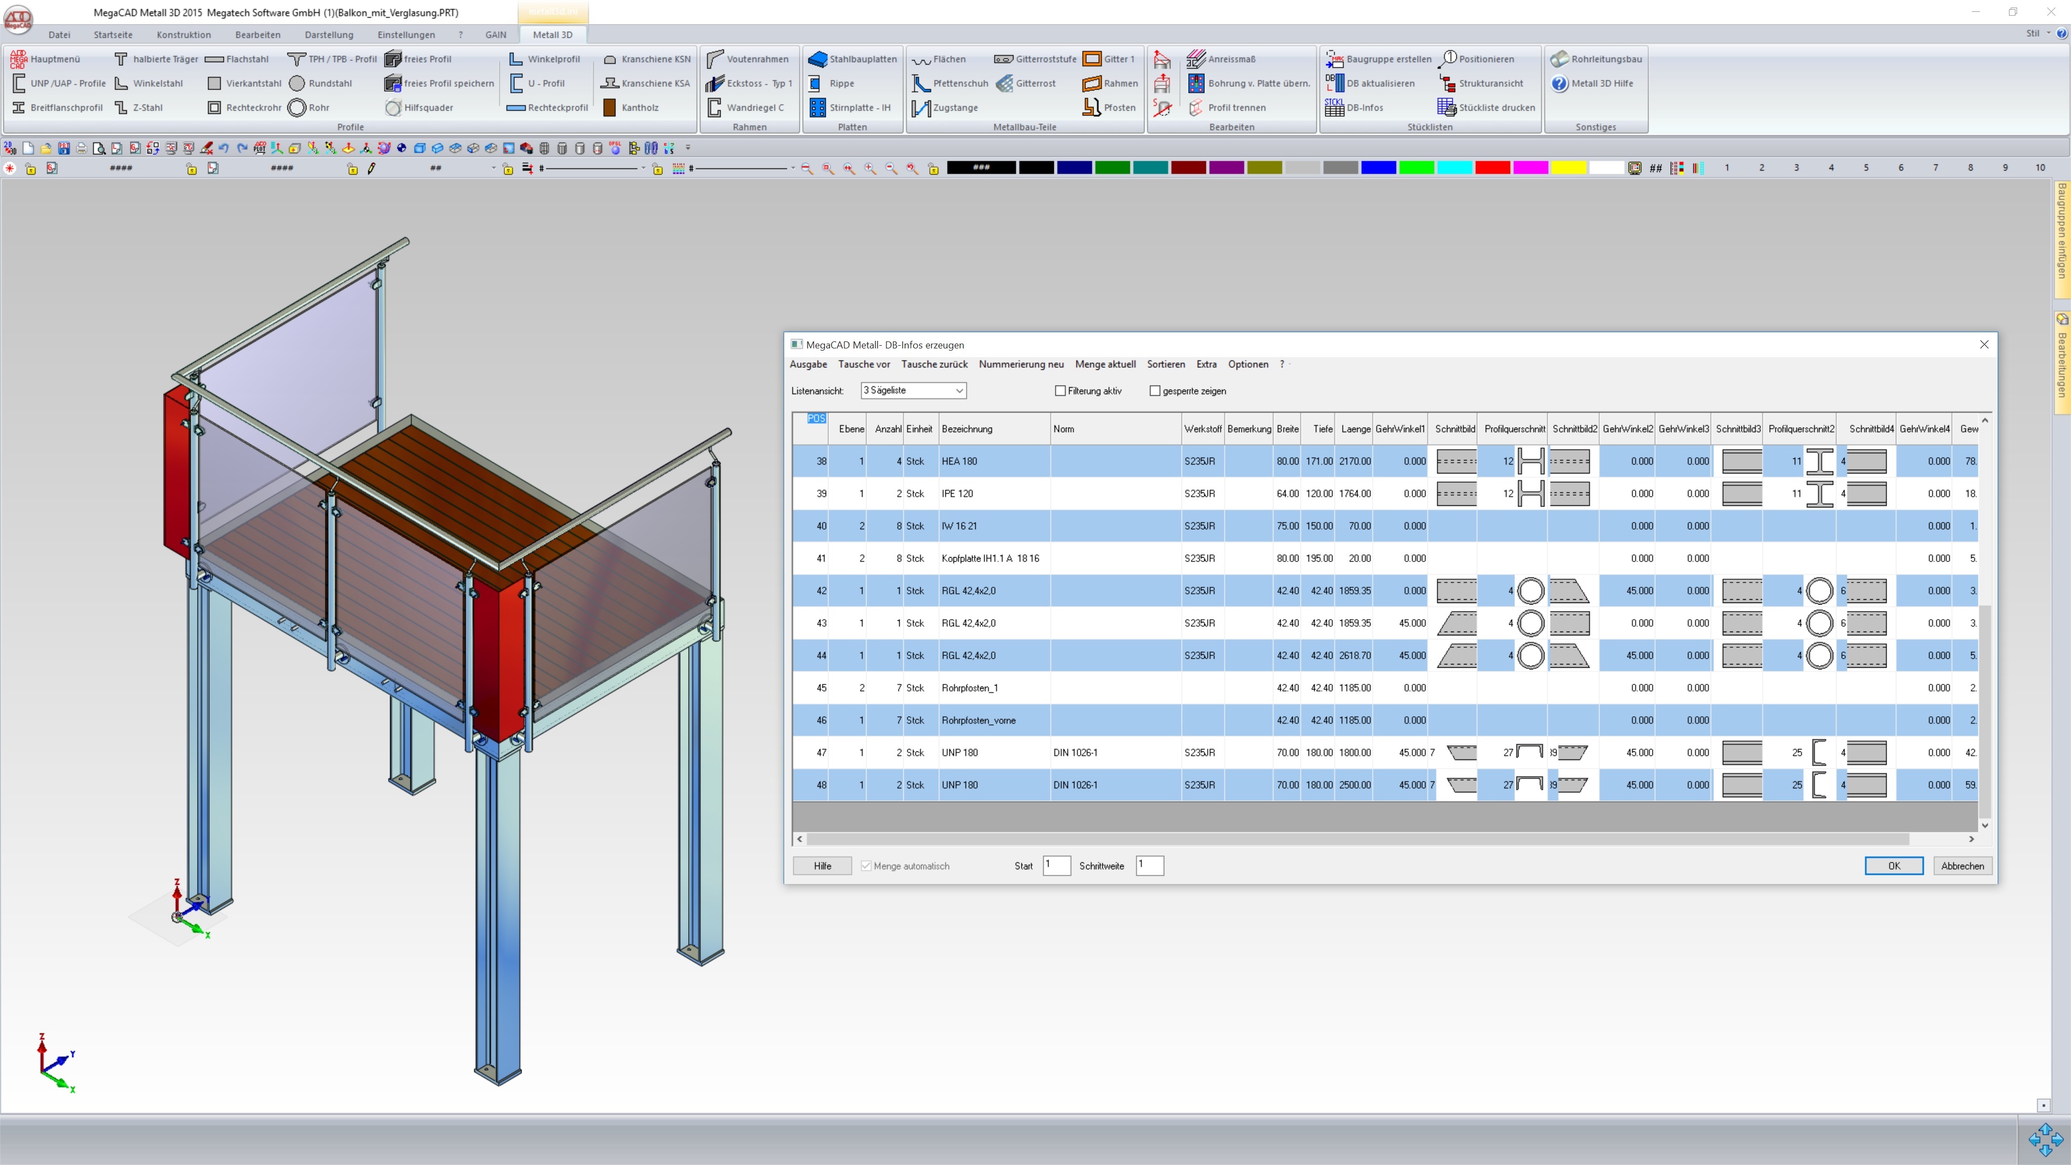Toggle gesperrte zeigen checkbox

1155,390
